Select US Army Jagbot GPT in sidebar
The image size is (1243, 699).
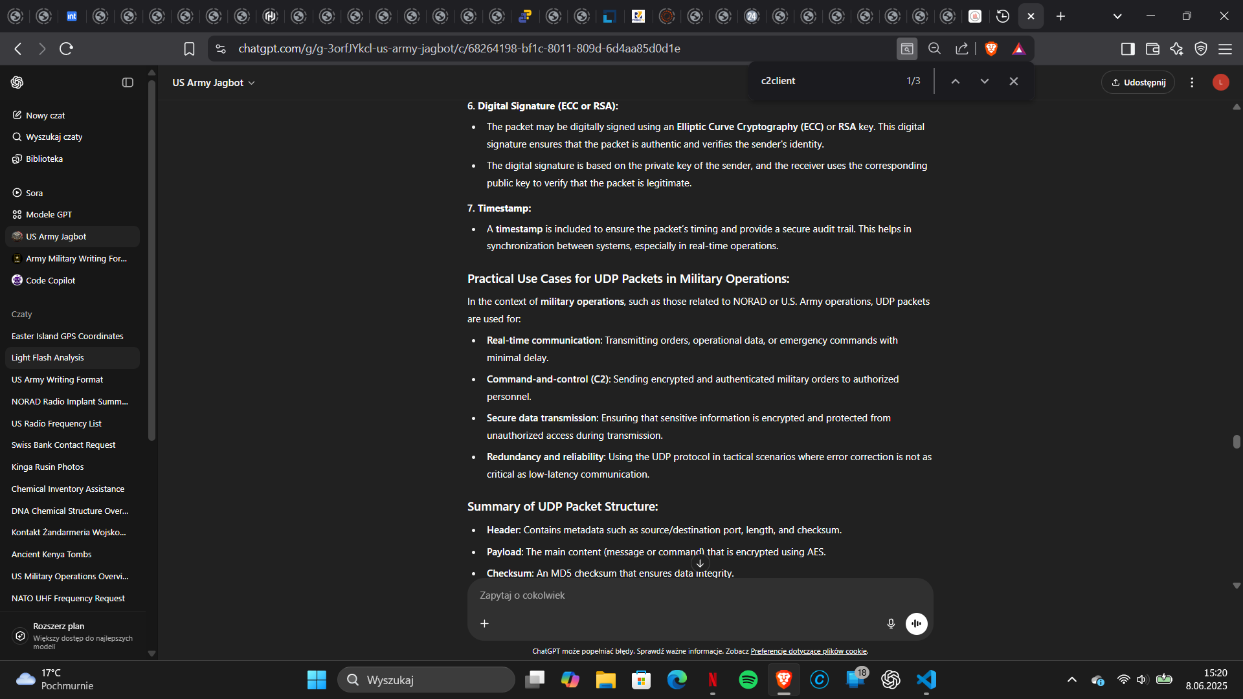coord(73,236)
